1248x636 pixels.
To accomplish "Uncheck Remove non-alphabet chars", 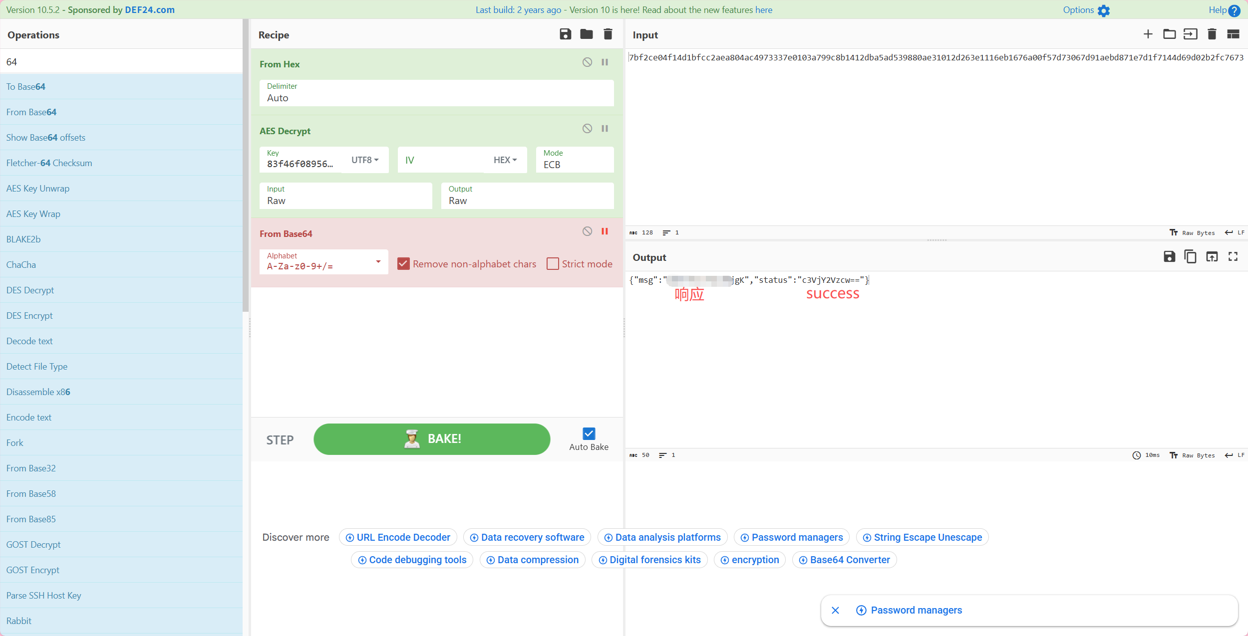I will 403,264.
